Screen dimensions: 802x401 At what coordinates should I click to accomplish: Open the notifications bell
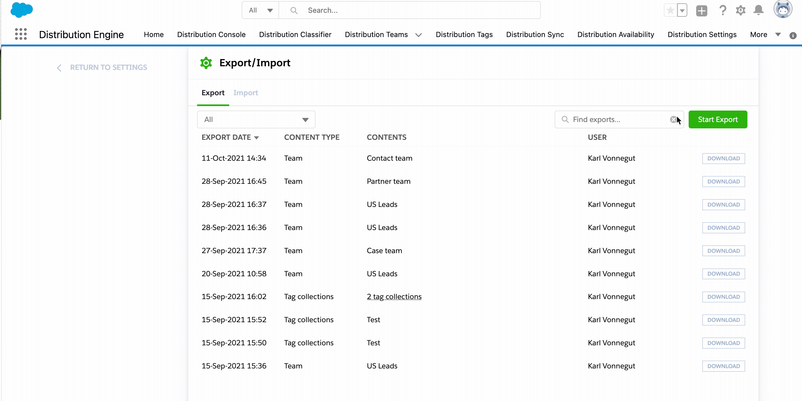coord(758,10)
